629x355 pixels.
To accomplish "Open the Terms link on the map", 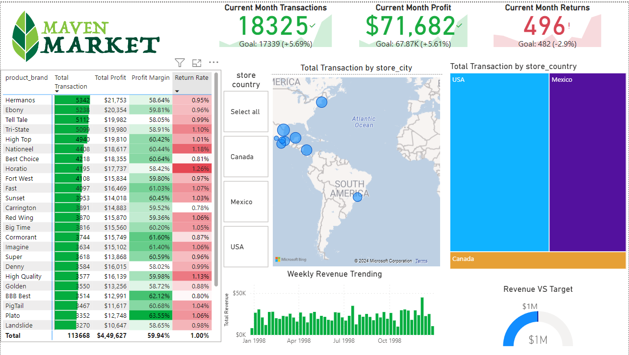I will (421, 261).
